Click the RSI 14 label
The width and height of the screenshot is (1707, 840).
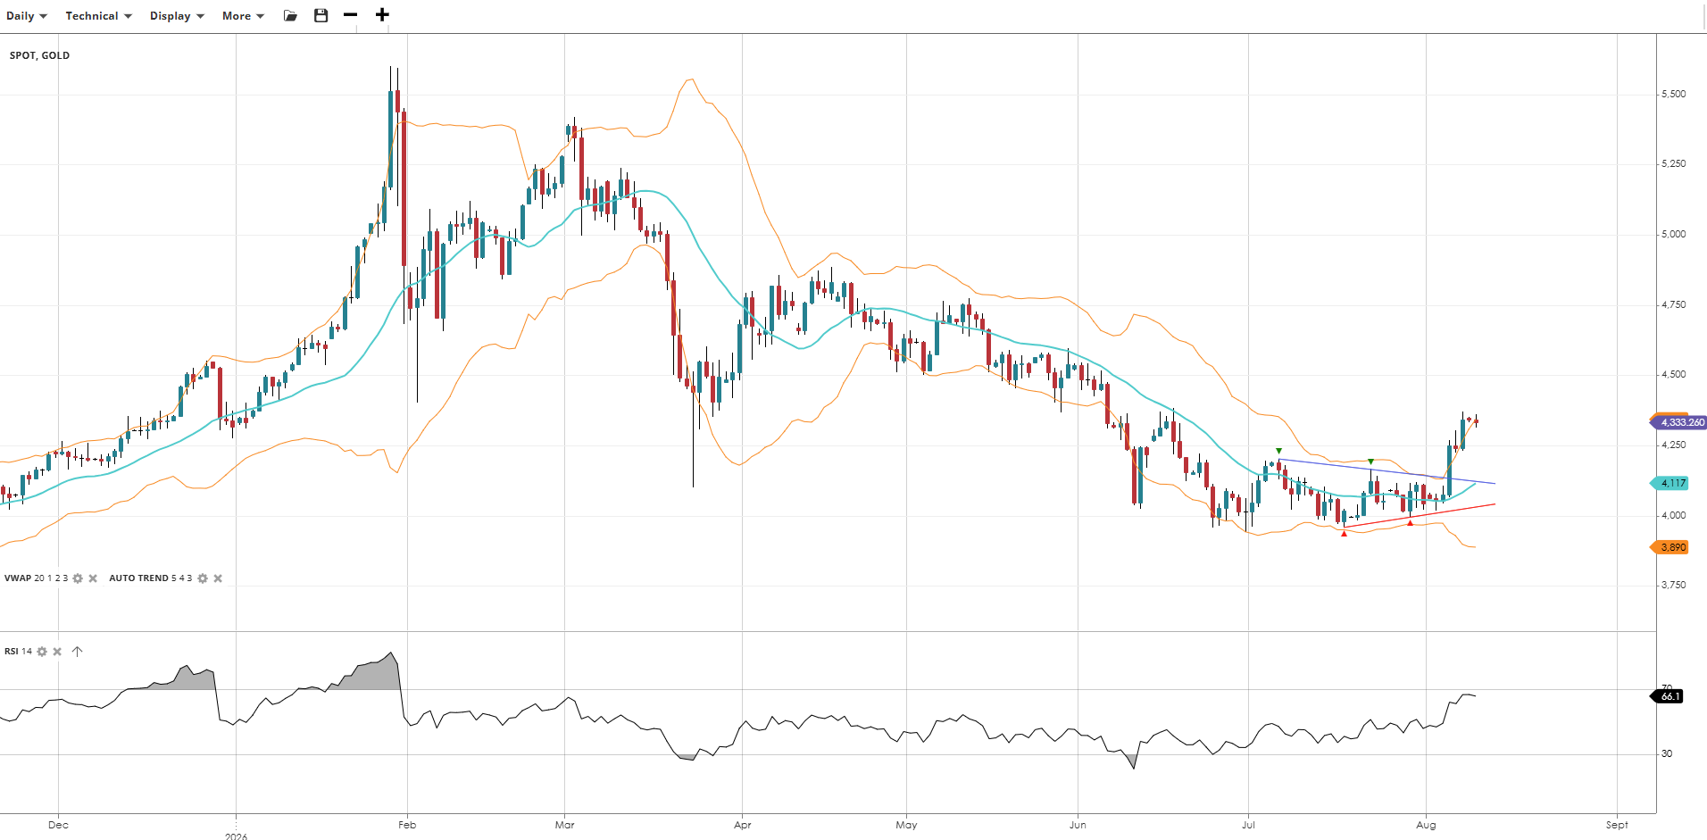click(x=18, y=652)
